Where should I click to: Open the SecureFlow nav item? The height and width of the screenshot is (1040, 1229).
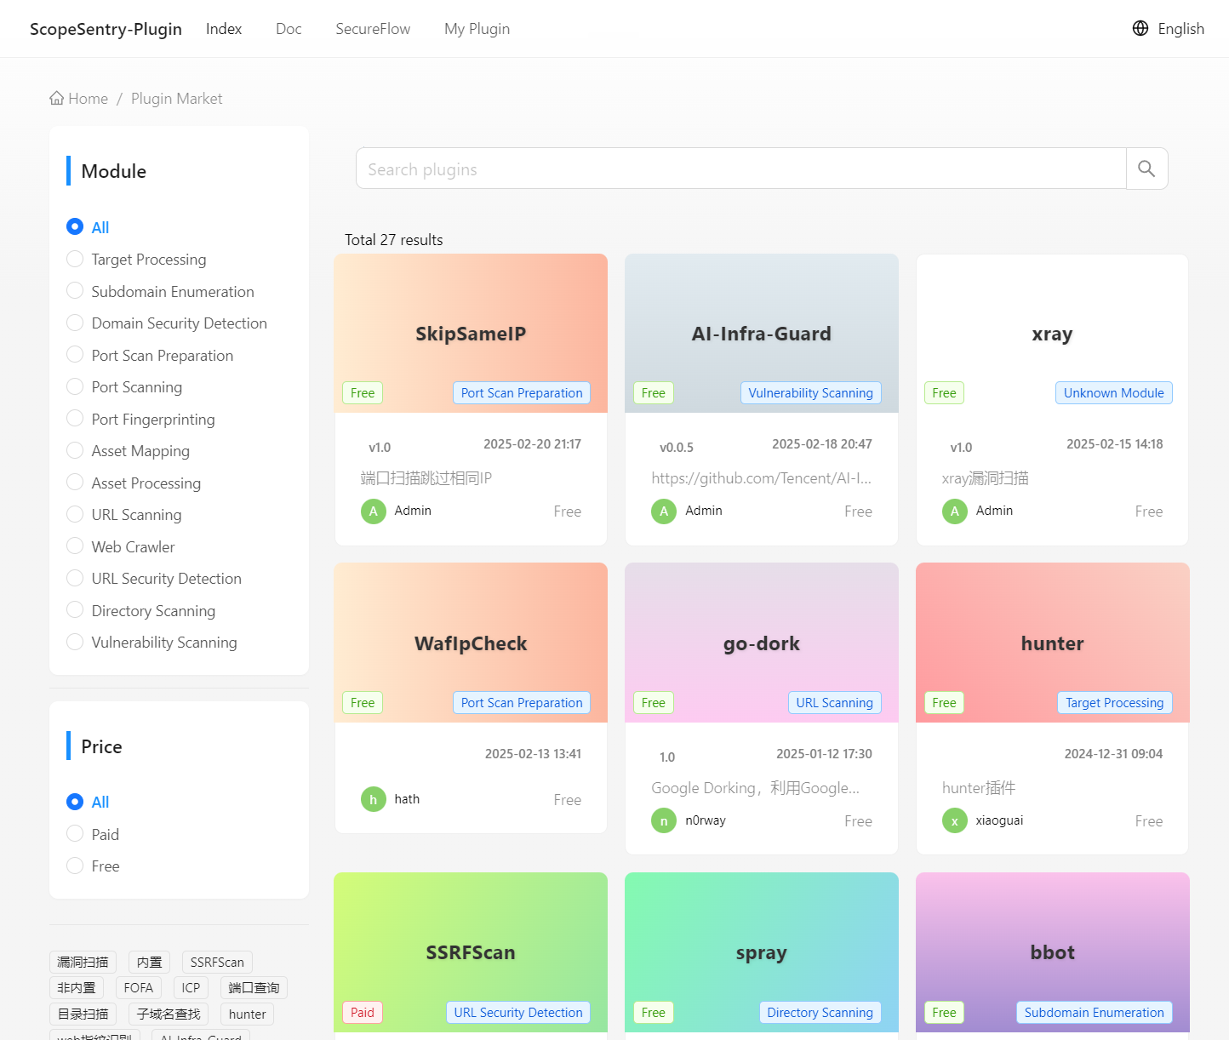[x=373, y=29]
